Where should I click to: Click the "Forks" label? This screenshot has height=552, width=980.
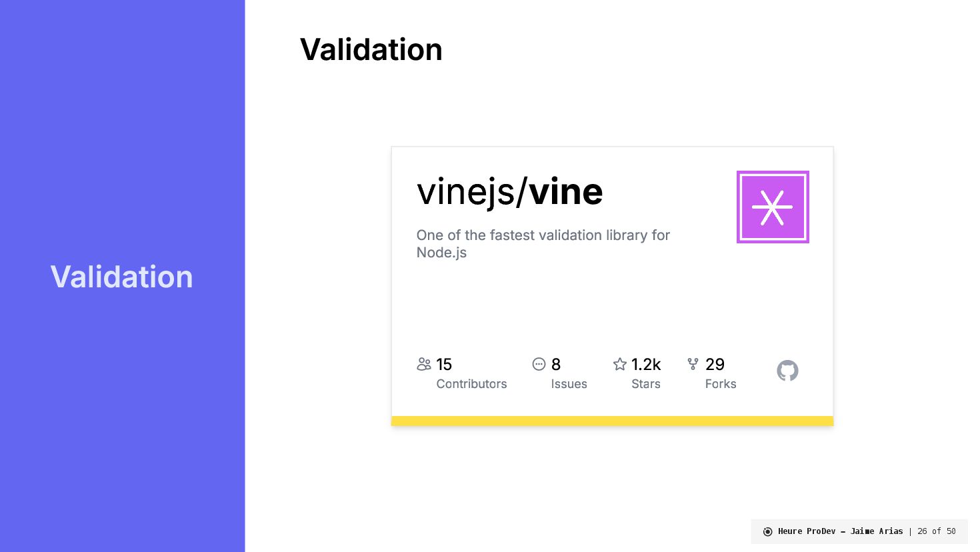[x=720, y=384]
